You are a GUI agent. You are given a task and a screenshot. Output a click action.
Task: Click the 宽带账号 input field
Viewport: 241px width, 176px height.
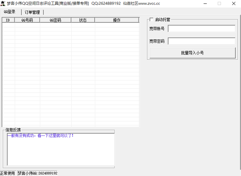[x=202, y=29]
